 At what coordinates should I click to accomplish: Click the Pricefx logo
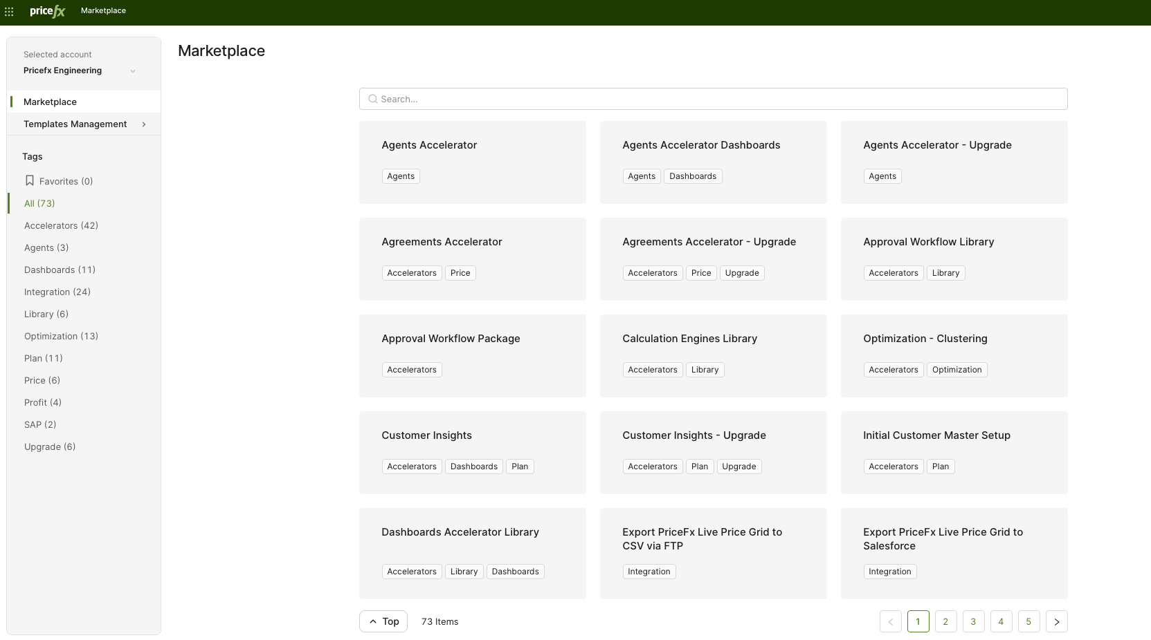point(47,11)
